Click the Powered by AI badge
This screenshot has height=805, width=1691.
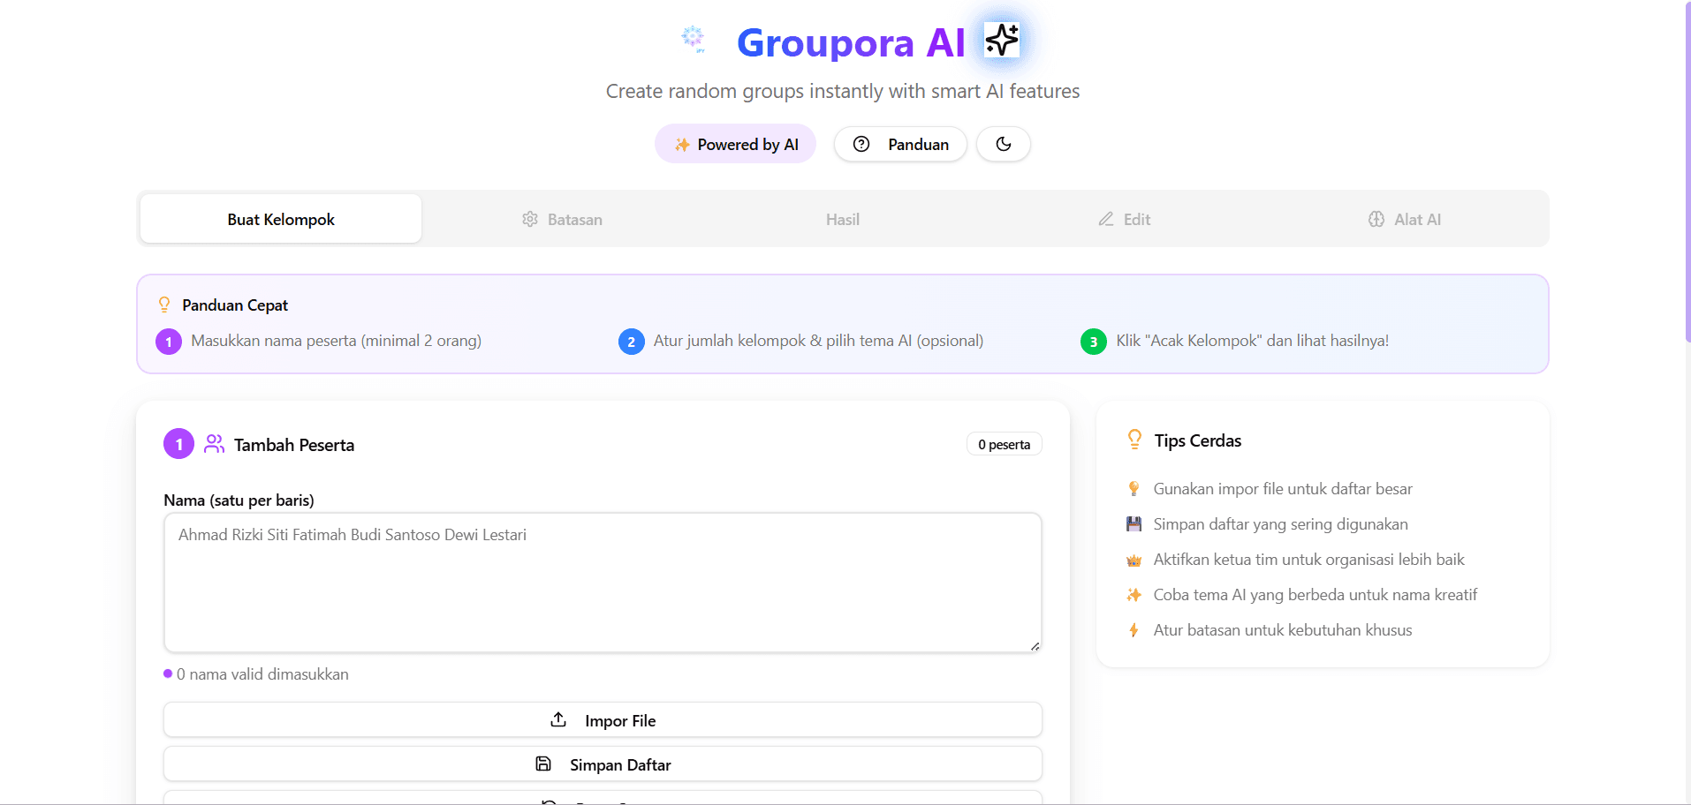coord(735,144)
